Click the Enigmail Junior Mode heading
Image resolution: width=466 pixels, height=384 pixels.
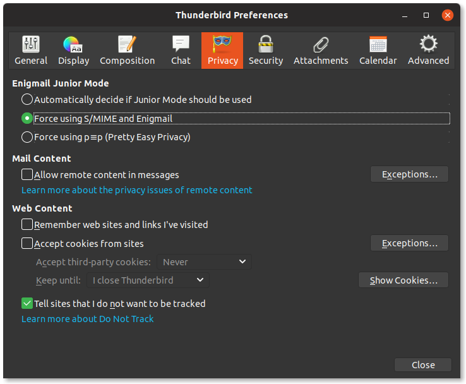coord(61,83)
